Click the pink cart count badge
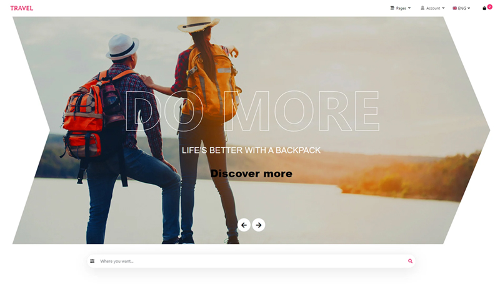 pos(489,6)
